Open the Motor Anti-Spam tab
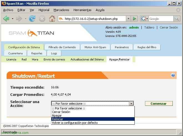Image resolution: width=183 pixels, height=136 pixels. click(95, 47)
